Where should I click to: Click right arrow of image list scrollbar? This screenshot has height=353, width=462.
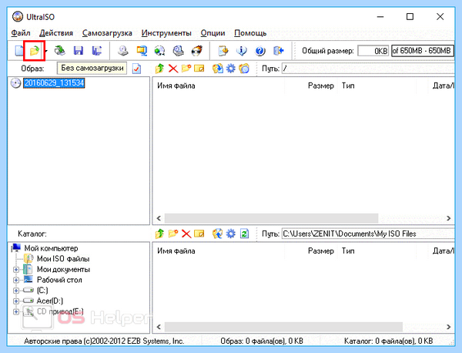tap(448, 218)
